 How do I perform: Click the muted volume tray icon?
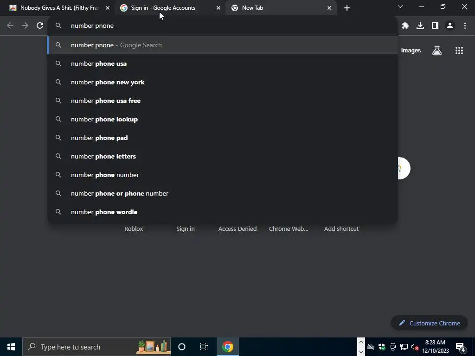[415, 347]
